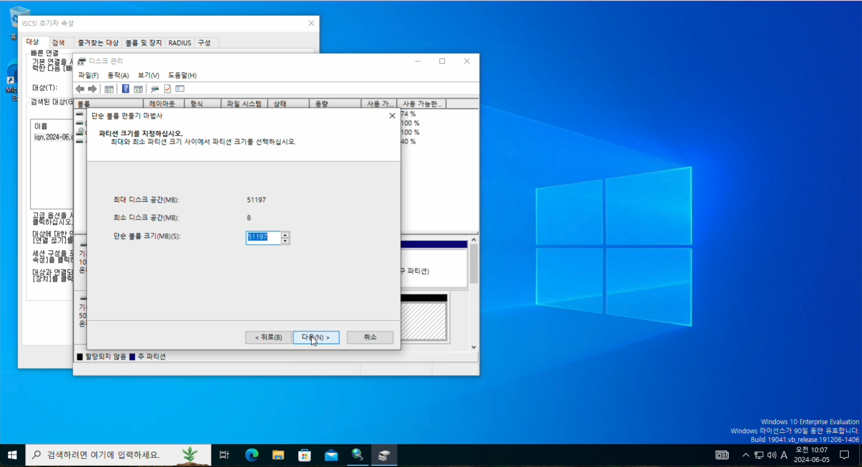The image size is (862, 467).
Task: Switch to the RADIUS tab
Action: (x=180, y=43)
